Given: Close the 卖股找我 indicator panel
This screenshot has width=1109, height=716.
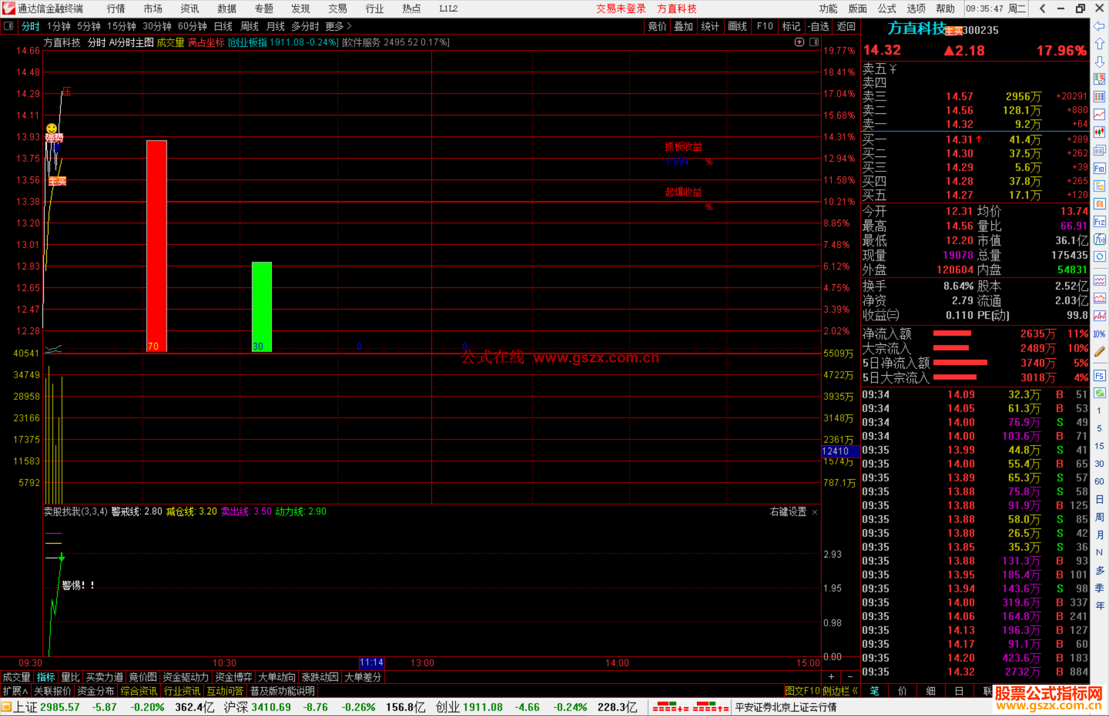Looking at the screenshot, I should (x=815, y=512).
